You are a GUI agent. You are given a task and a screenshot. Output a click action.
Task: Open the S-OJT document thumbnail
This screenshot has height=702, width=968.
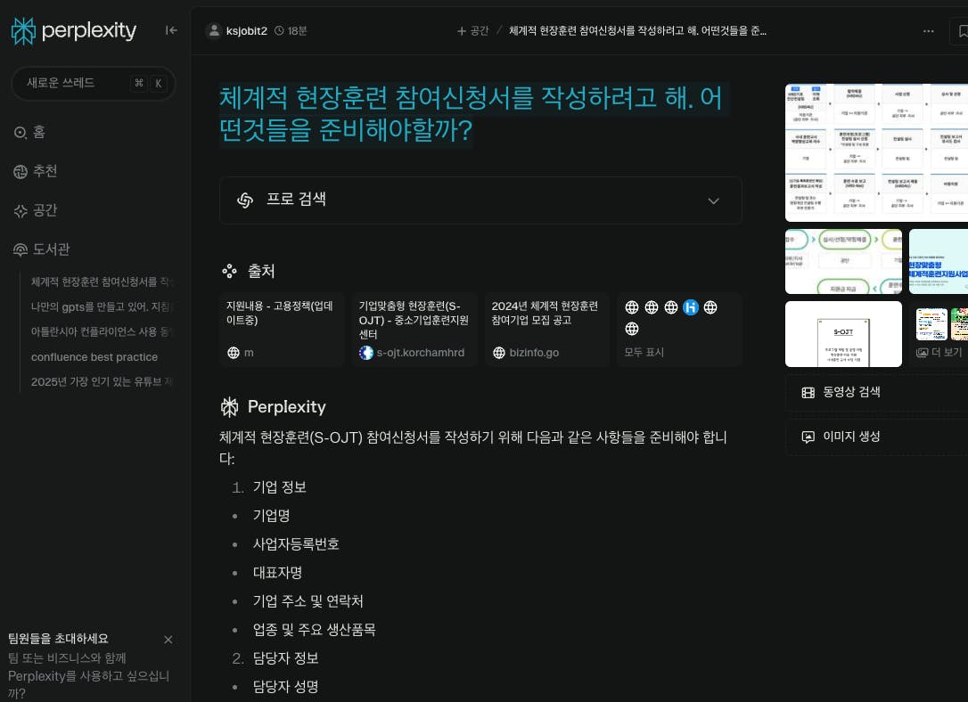(843, 334)
